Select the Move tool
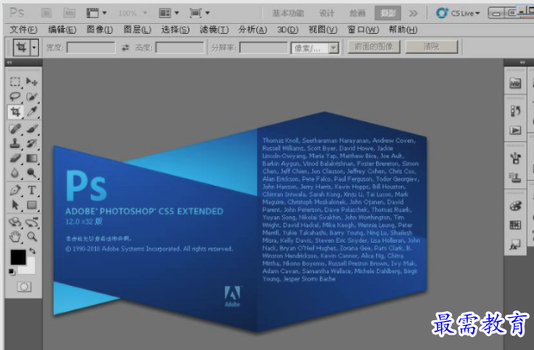 click(x=31, y=82)
